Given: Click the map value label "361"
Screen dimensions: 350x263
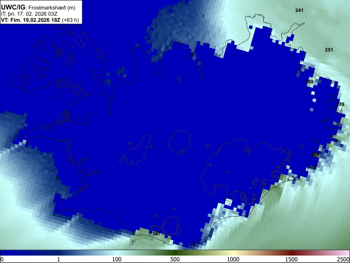Looking at the screenshot, I should click(156, 234).
